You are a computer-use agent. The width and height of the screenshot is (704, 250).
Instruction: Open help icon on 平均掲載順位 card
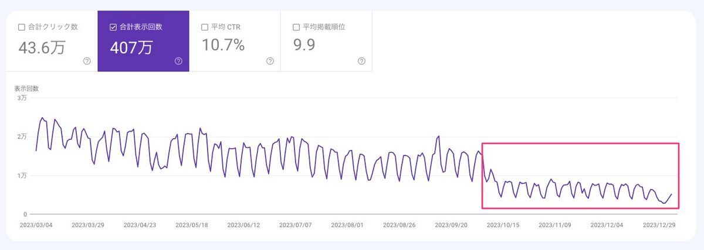tap(361, 61)
